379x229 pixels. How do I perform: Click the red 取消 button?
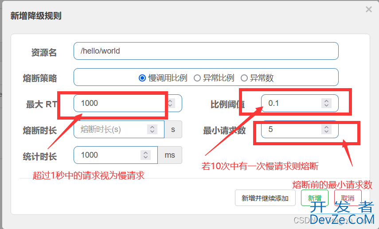[348, 198]
